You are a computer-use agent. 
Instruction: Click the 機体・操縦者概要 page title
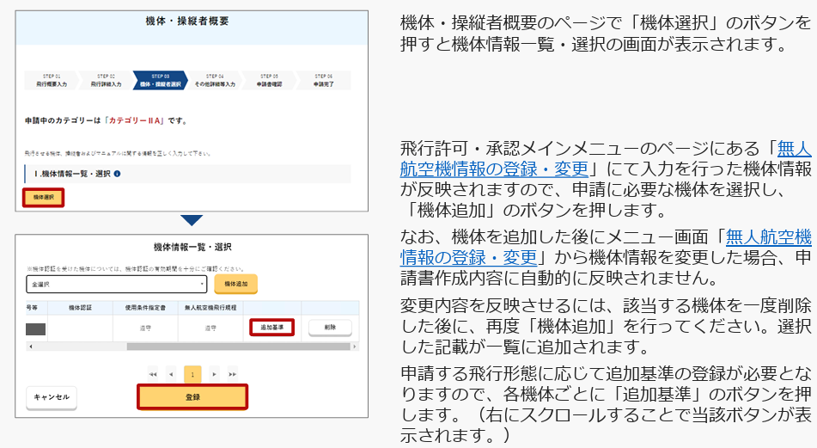click(187, 21)
